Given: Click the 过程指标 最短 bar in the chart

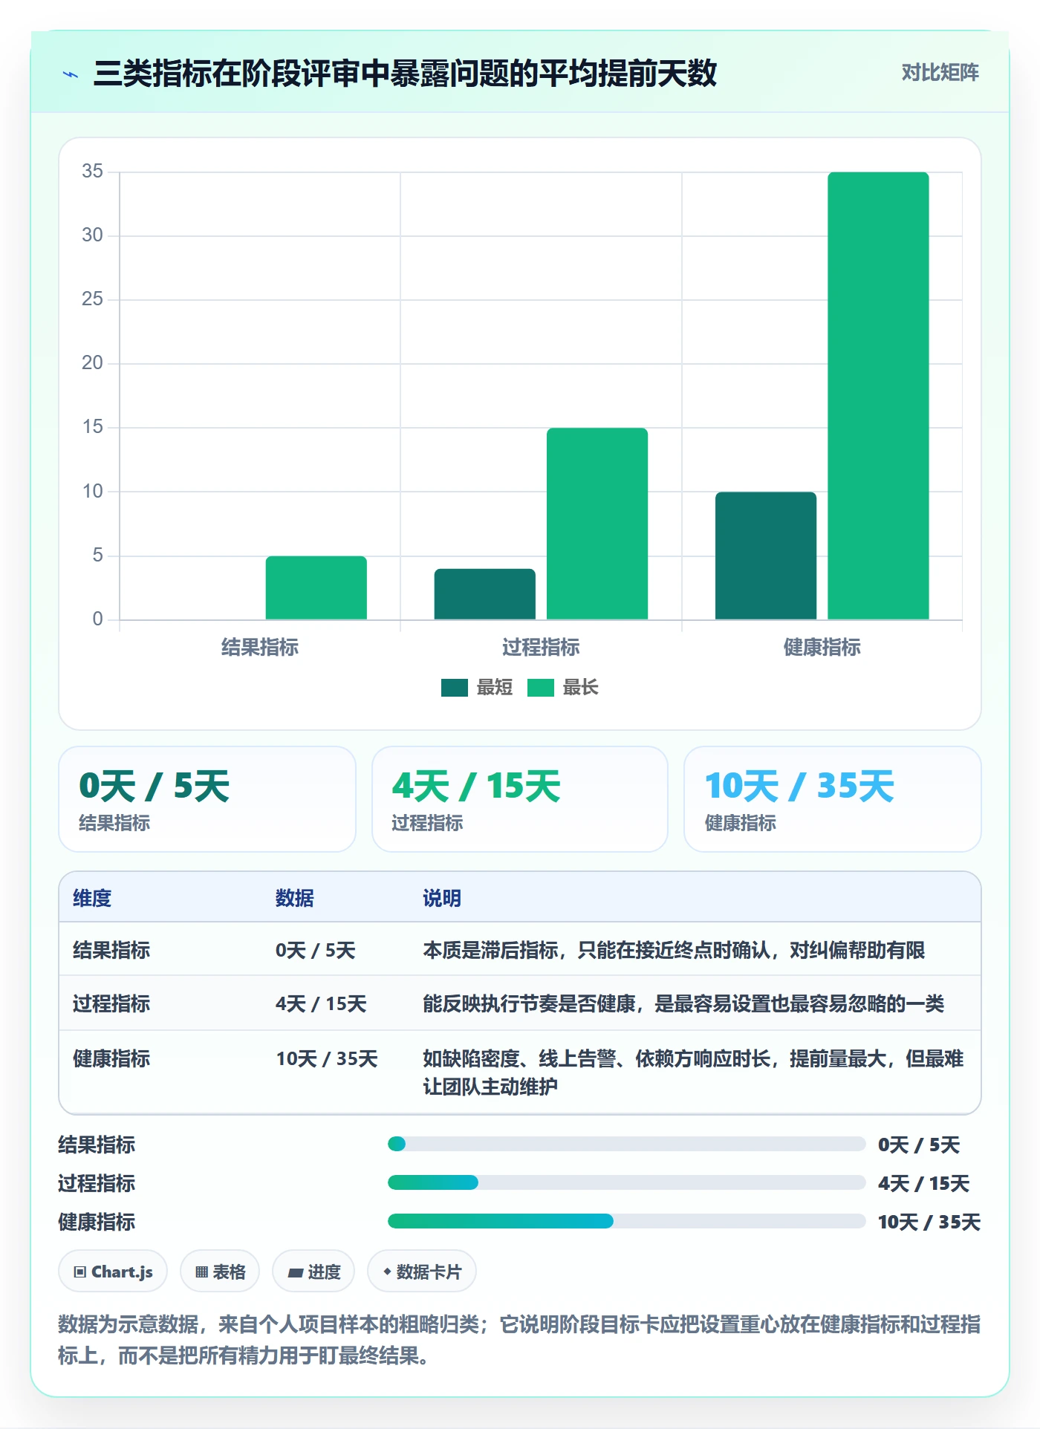Looking at the screenshot, I should tap(485, 594).
